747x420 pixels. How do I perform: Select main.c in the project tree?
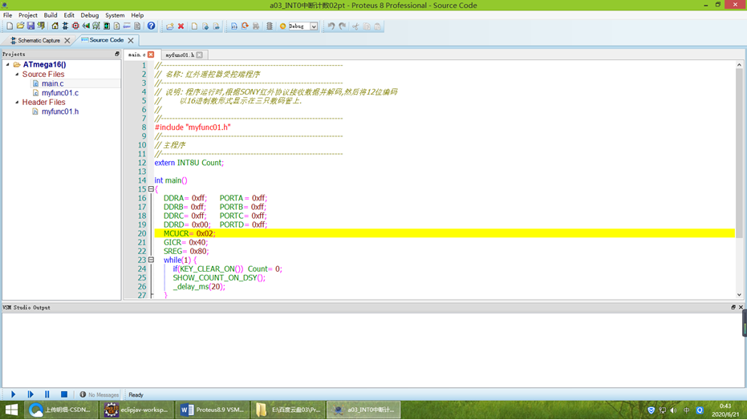[52, 83]
